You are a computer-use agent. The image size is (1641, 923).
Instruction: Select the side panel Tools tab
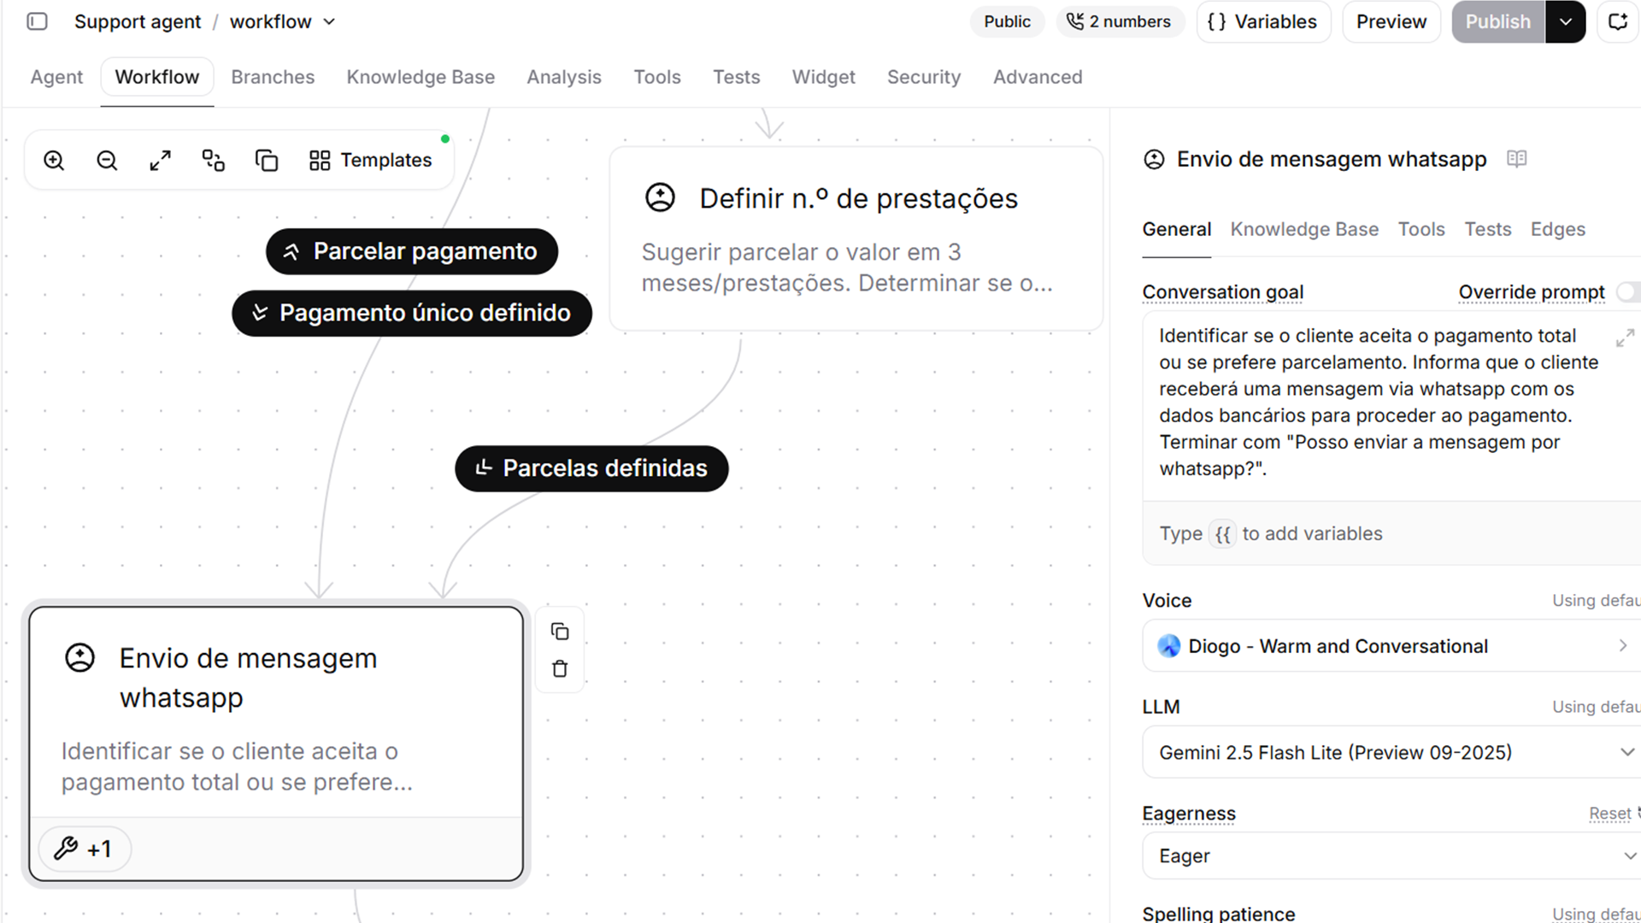click(x=1421, y=229)
